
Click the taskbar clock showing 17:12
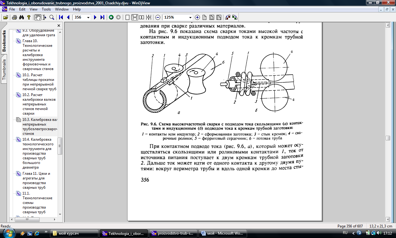(388, 233)
